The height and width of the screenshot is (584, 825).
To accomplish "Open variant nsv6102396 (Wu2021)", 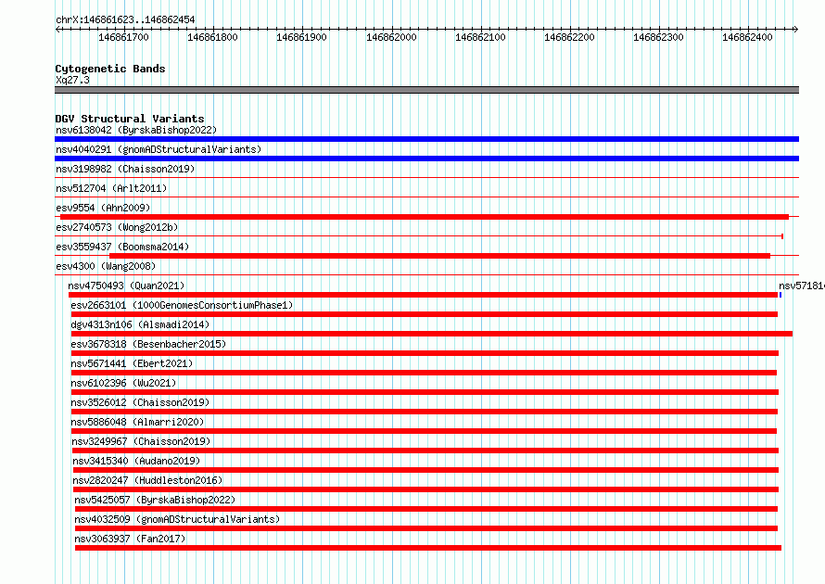I will tap(123, 383).
